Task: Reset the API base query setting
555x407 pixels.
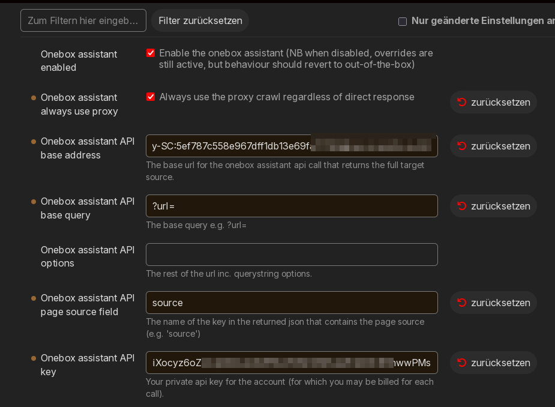Action: click(x=493, y=206)
